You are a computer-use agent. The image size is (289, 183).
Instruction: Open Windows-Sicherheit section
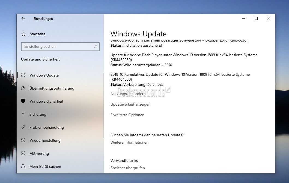(x=46, y=101)
